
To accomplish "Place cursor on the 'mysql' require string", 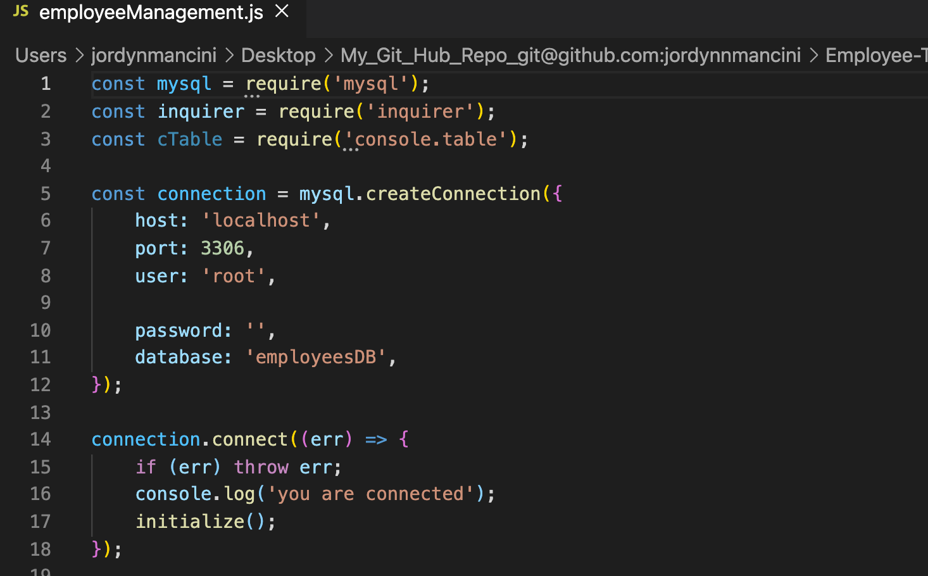I will [371, 84].
